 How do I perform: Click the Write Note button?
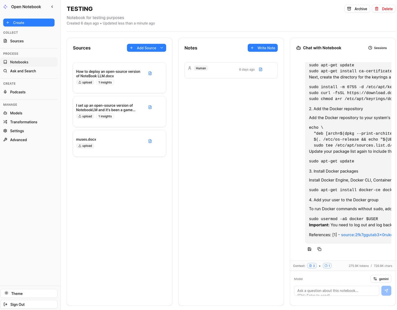click(262, 48)
